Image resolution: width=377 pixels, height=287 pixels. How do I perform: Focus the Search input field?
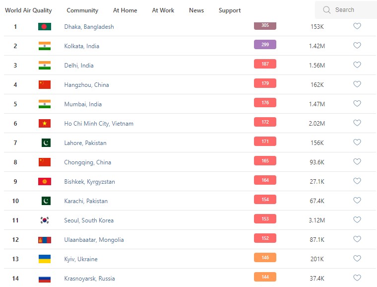[x=353, y=10]
